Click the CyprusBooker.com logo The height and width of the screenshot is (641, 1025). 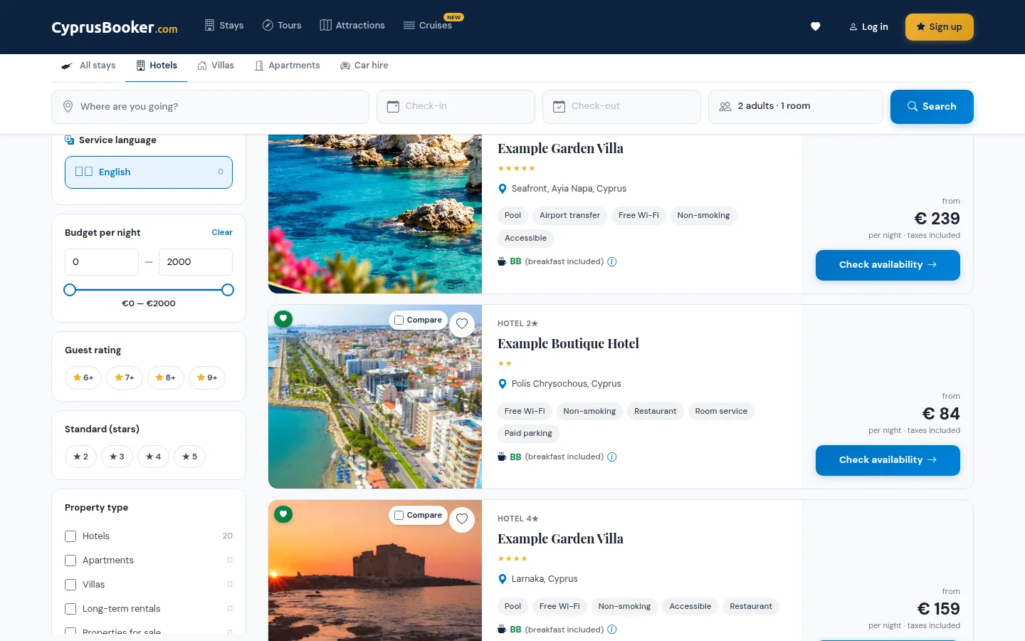point(115,27)
